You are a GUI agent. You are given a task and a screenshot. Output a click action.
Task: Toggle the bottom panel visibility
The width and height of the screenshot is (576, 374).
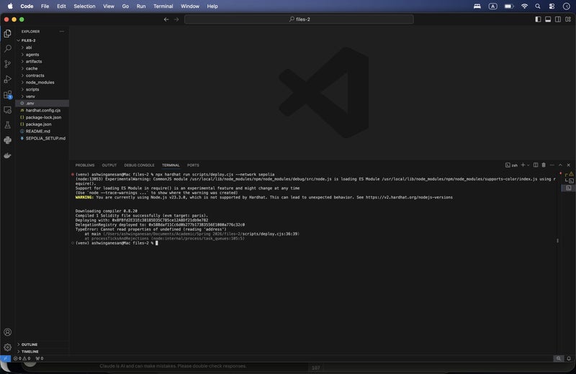[548, 19]
